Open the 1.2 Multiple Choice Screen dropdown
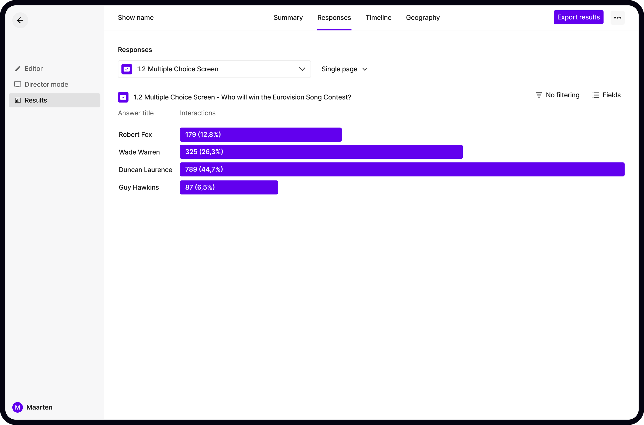 click(x=214, y=69)
